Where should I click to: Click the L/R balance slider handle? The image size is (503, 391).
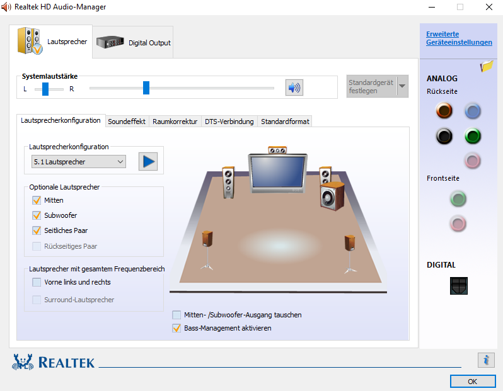click(x=45, y=89)
